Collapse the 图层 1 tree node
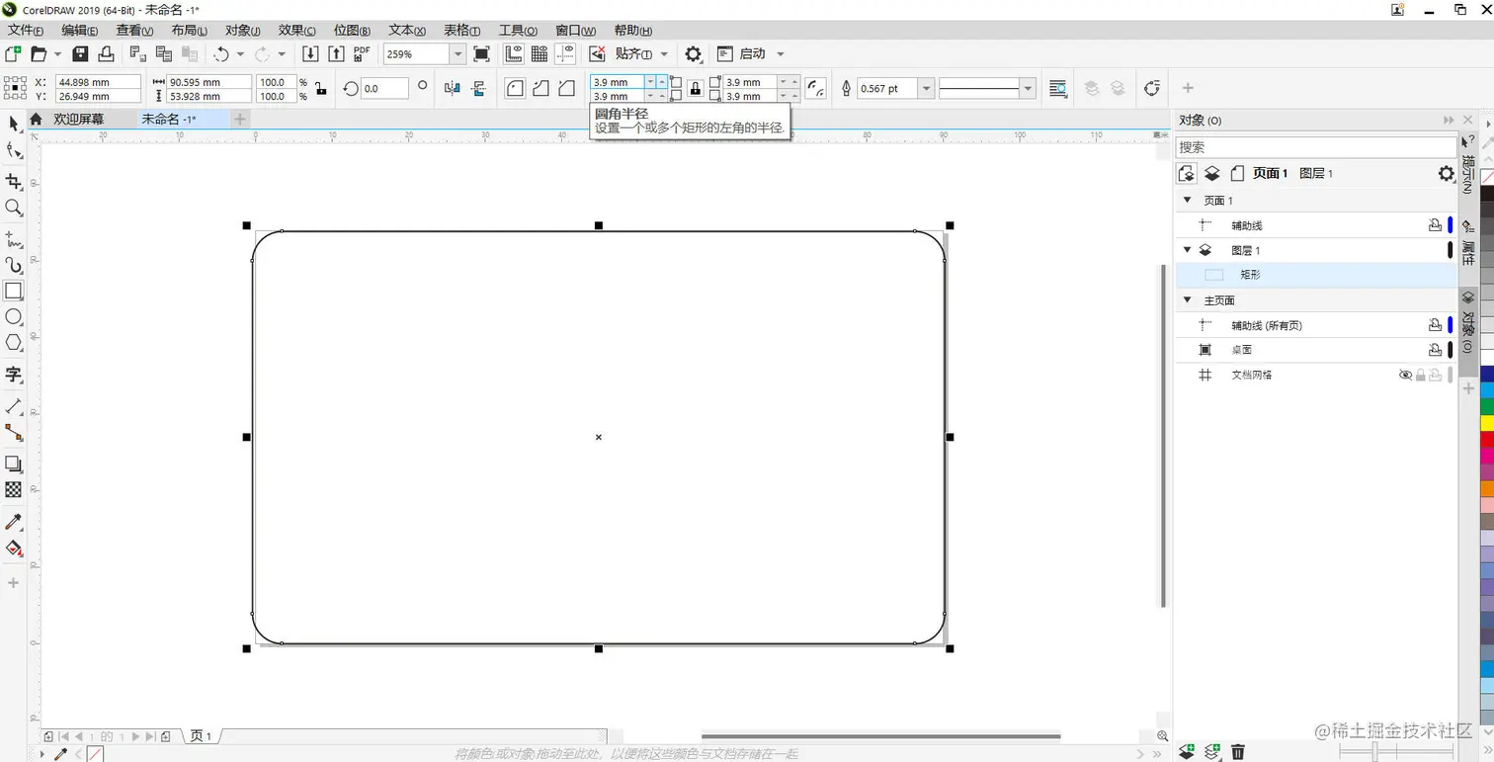 pos(1188,250)
